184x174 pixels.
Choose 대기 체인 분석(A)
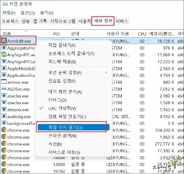[74, 92]
